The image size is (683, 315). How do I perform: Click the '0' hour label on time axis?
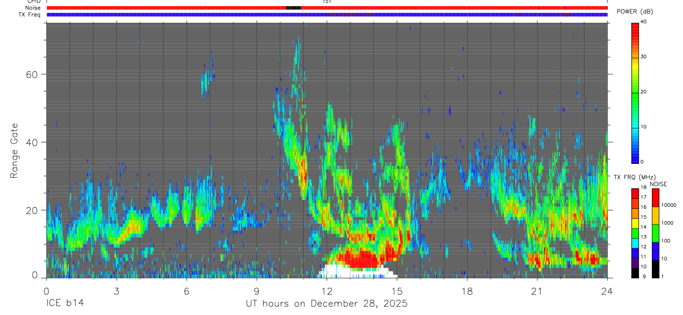pos(46,291)
